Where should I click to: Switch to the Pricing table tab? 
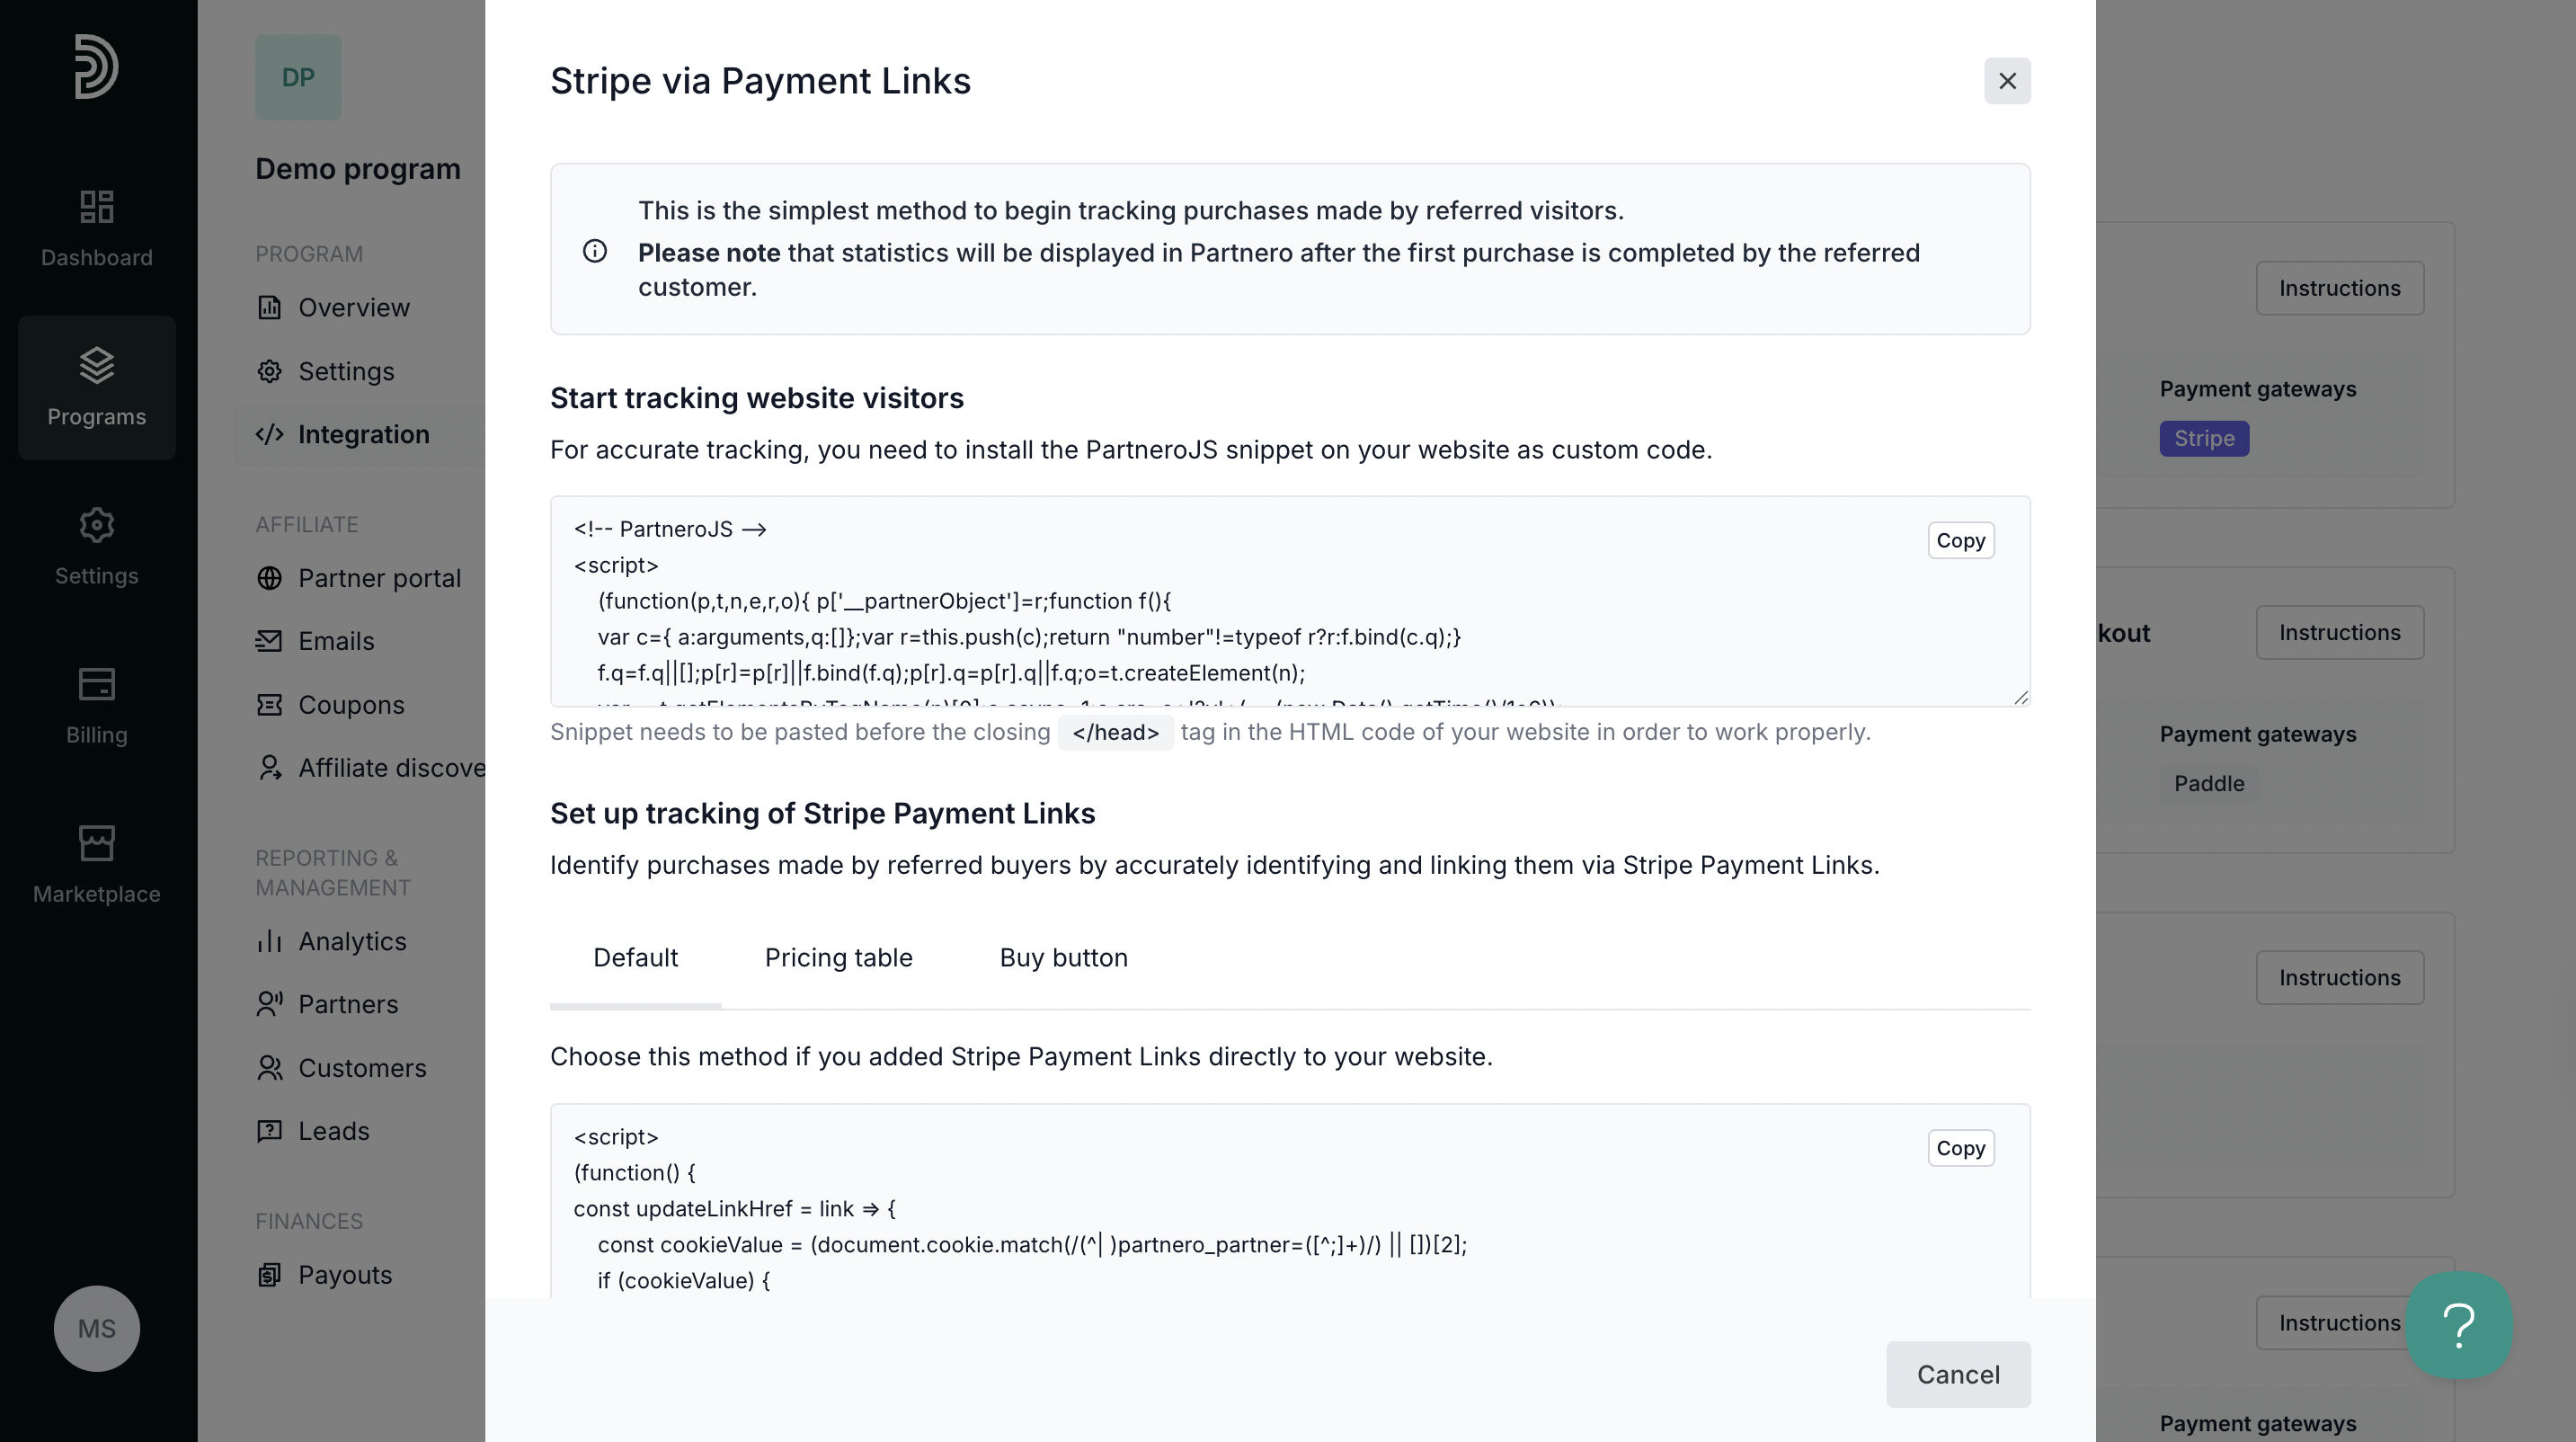(838, 958)
